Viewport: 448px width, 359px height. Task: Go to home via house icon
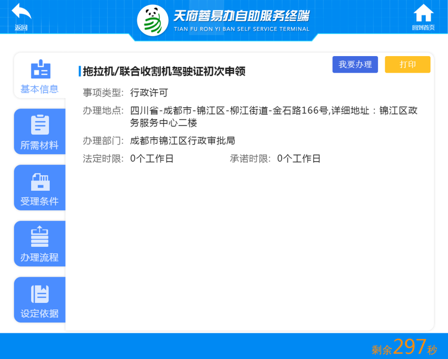[x=423, y=13]
